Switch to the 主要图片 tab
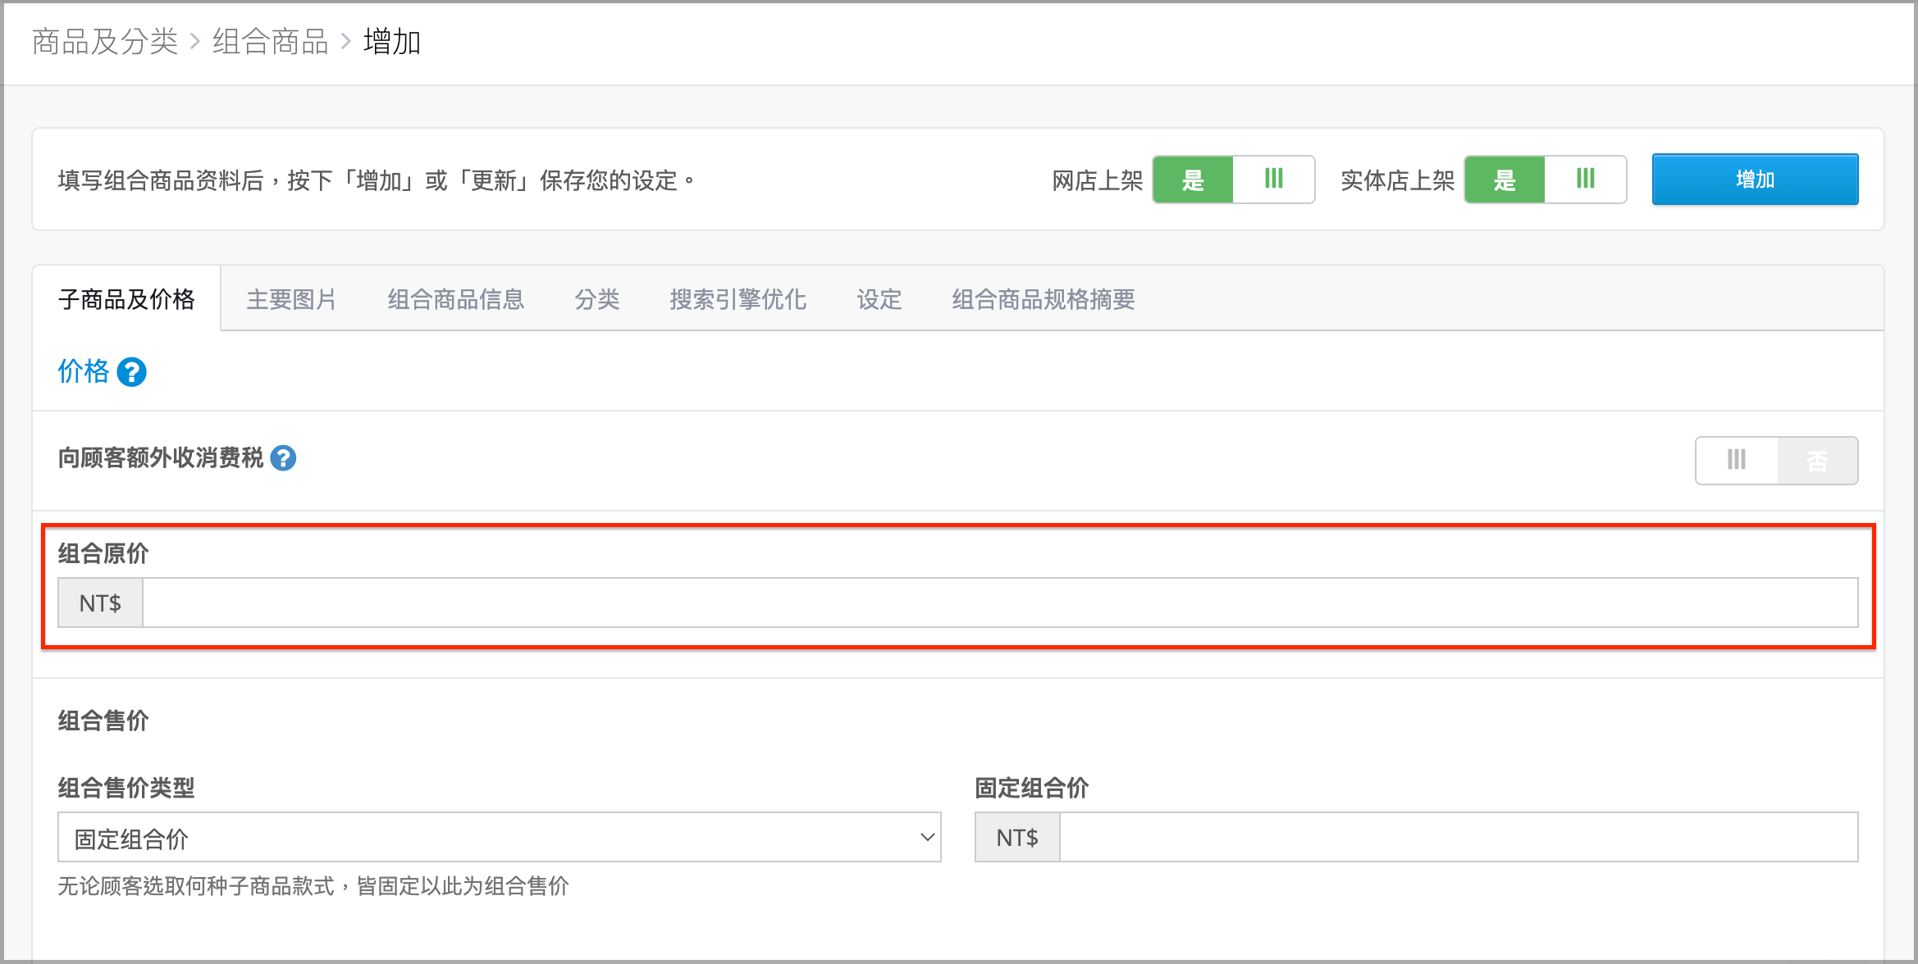 click(291, 299)
